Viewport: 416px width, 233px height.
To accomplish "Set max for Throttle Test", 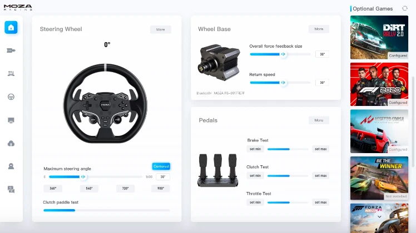I will 320,202.
